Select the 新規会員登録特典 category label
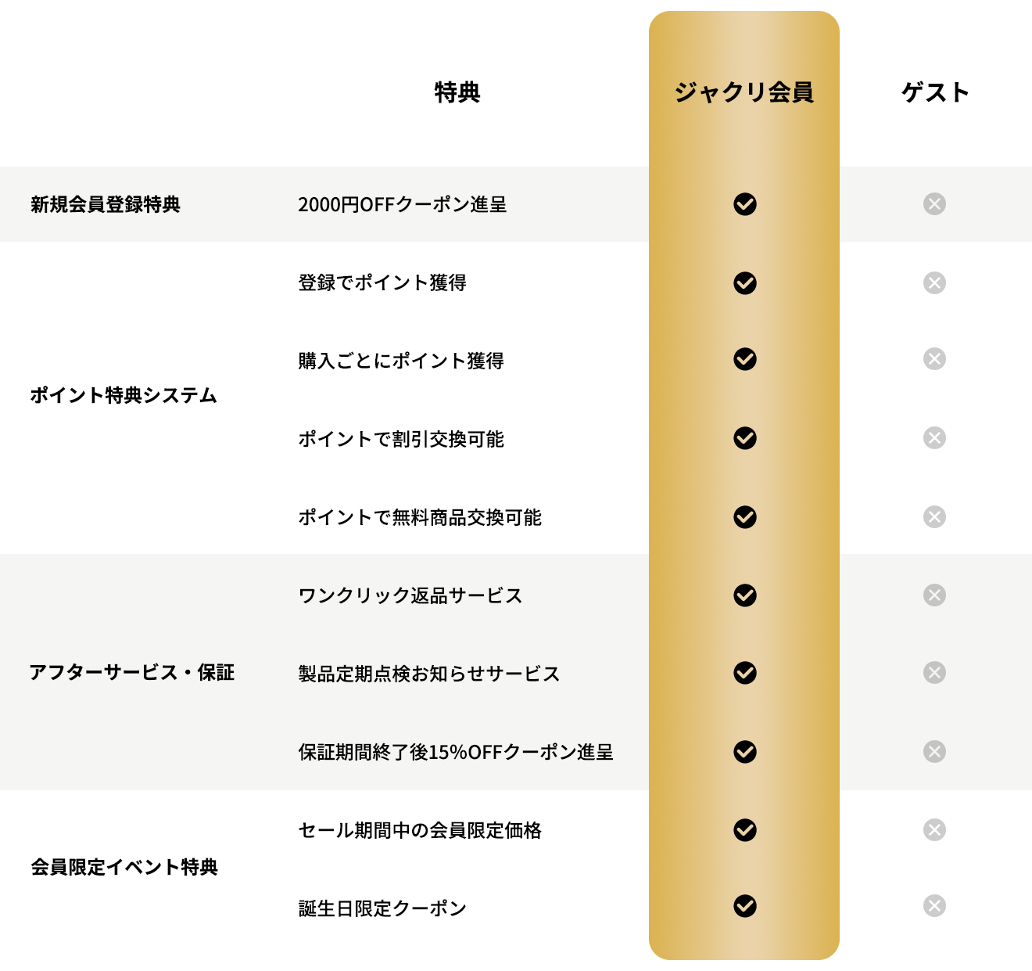Viewport: 1032px width, 971px height. [x=106, y=204]
